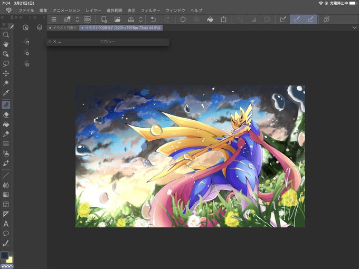Click the Open file folder icon

tap(117, 20)
